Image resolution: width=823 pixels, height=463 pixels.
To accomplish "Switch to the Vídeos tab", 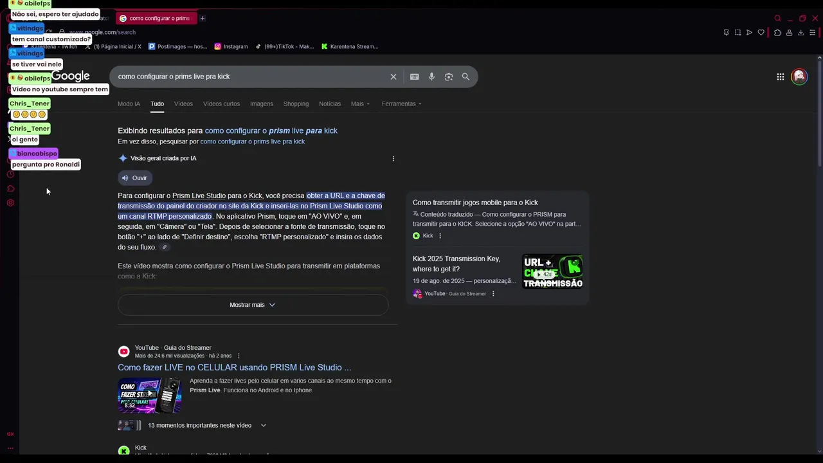I will coord(183,104).
